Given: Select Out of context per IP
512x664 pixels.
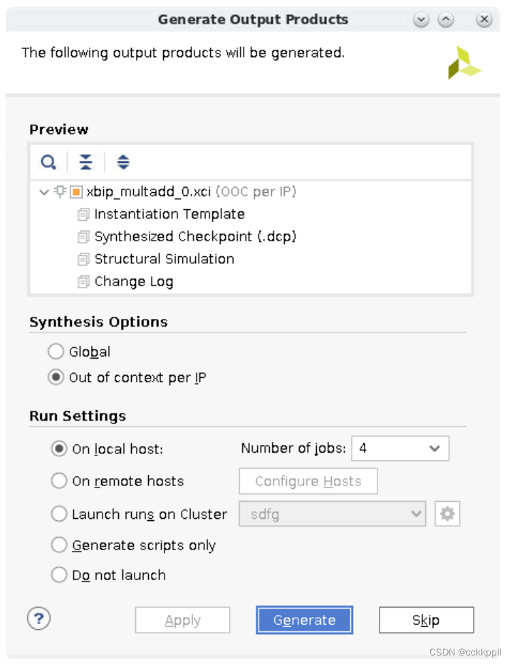Looking at the screenshot, I should point(56,378).
